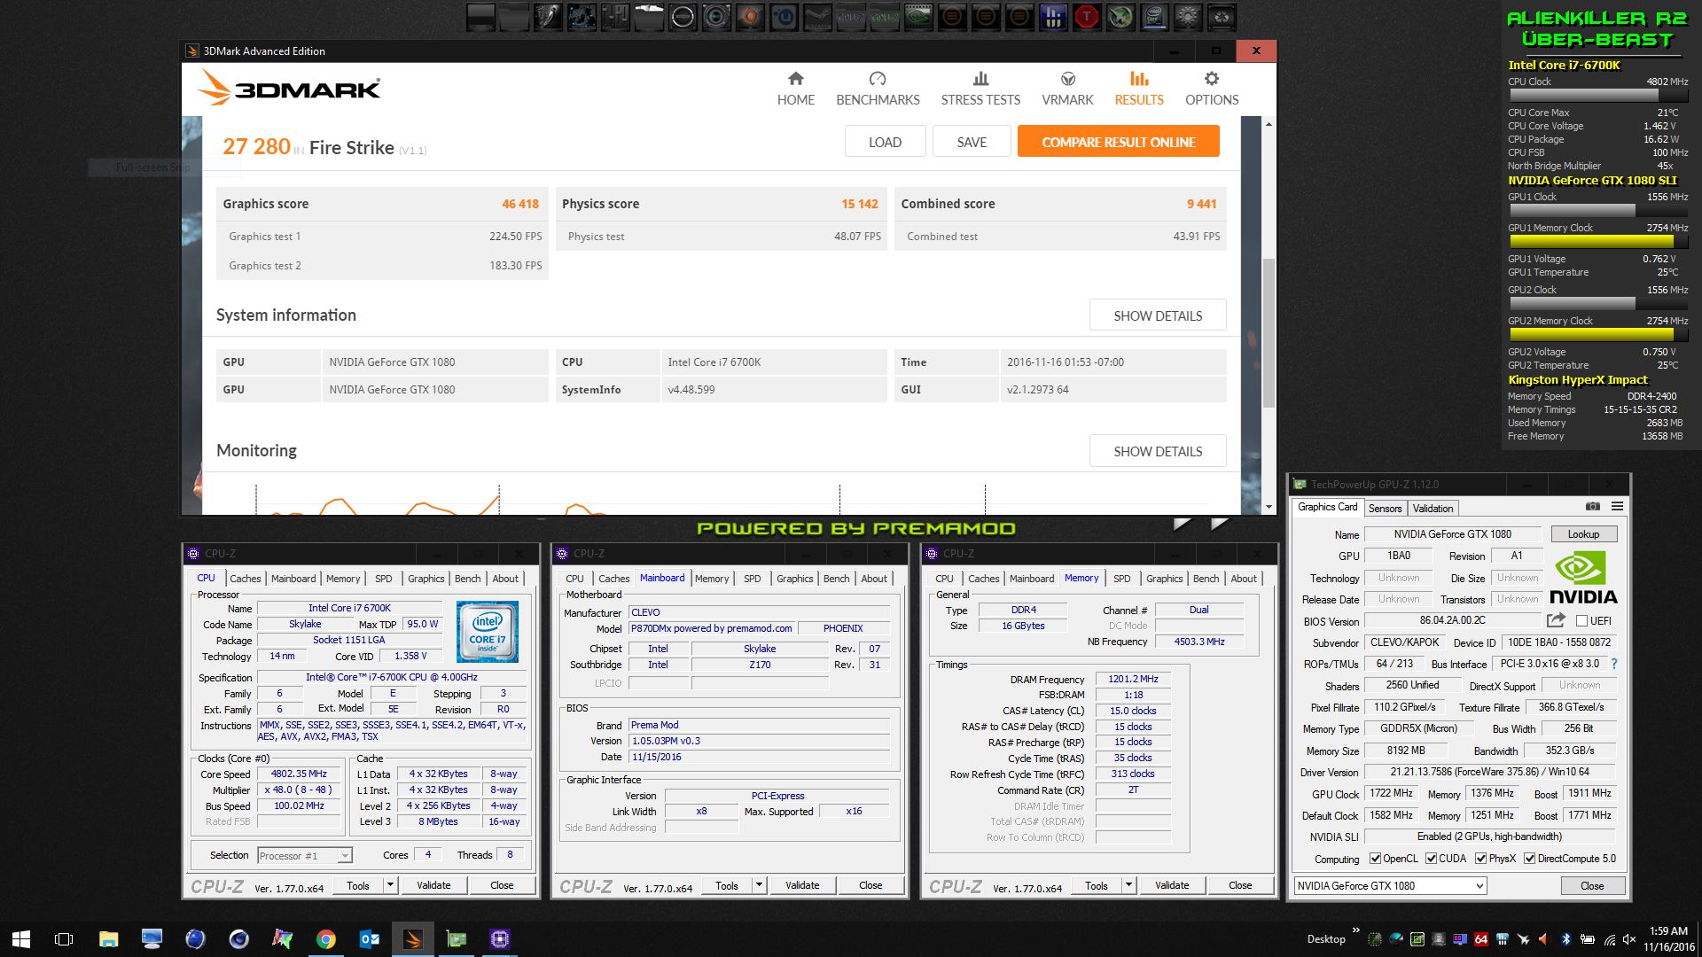Expand Tools arrow in CPU tab CPU-Z window
The height and width of the screenshot is (957, 1702).
(x=390, y=885)
